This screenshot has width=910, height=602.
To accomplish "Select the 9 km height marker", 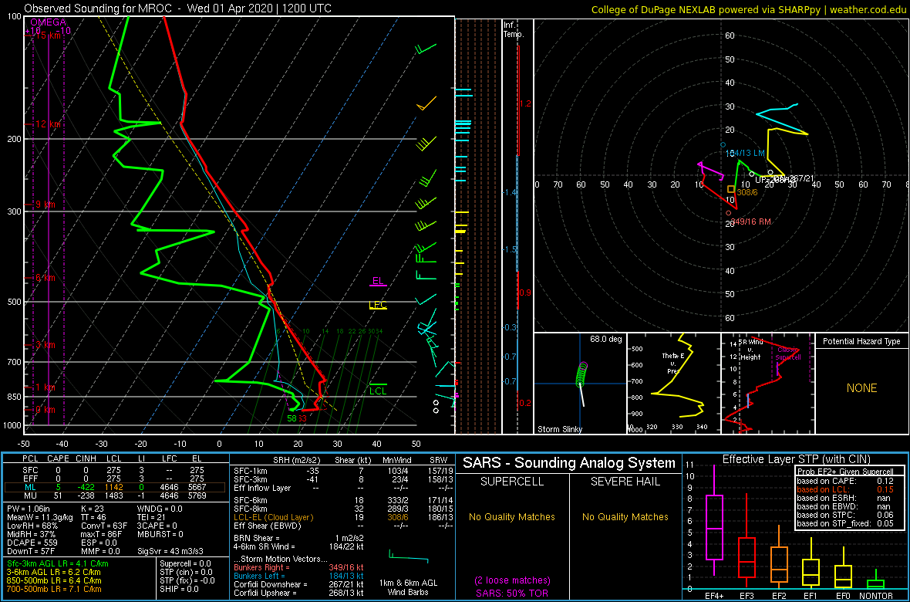I will [x=44, y=205].
